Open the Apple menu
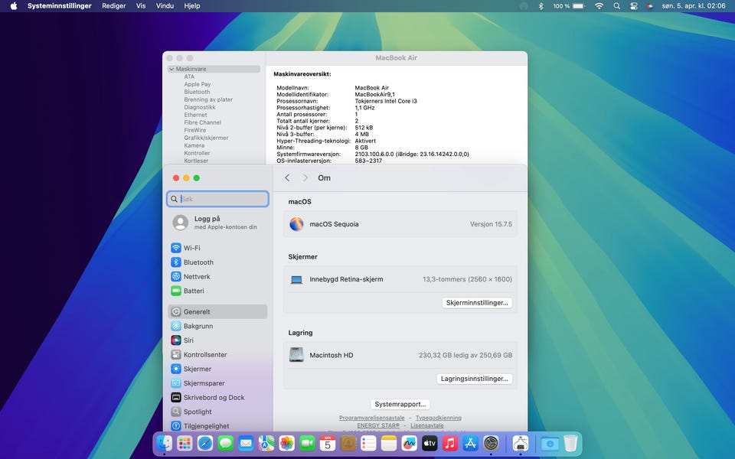Screen dimensions: 735x459 tap(14, 6)
